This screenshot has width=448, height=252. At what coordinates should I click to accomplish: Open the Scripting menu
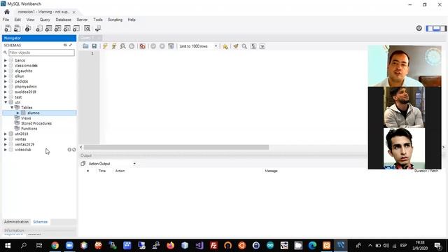click(115, 20)
